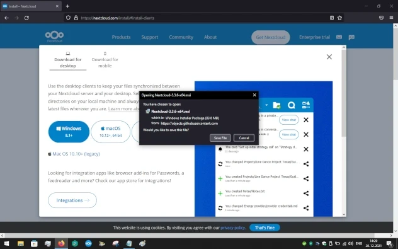
Task: Close the install clients overlay panel
Action: (329, 57)
